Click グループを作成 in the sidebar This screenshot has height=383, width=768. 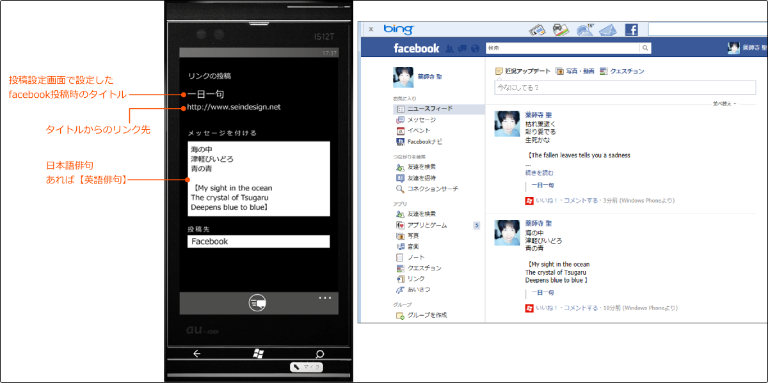coord(422,315)
